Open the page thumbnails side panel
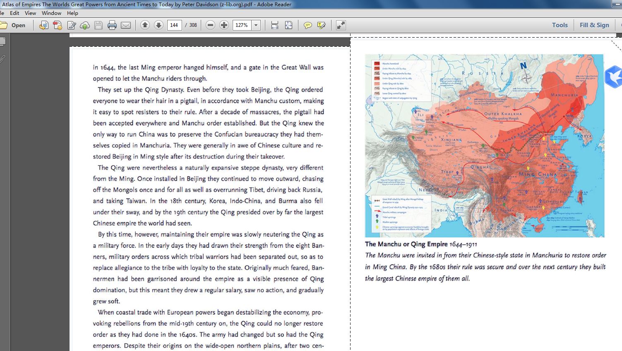 pyautogui.click(x=2, y=41)
